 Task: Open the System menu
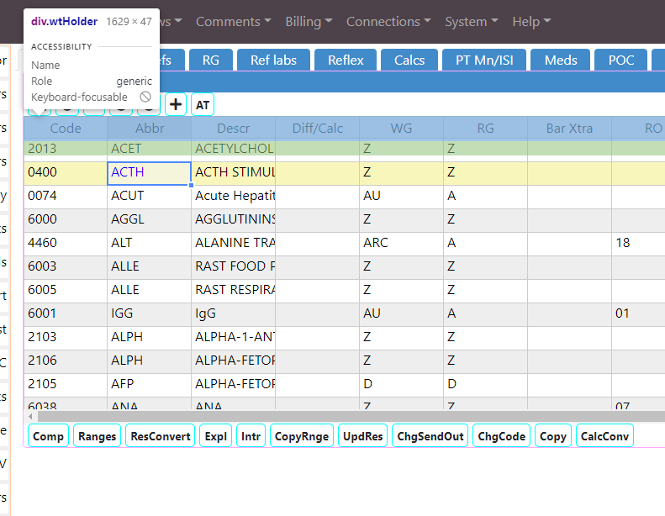[x=471, y=22]
